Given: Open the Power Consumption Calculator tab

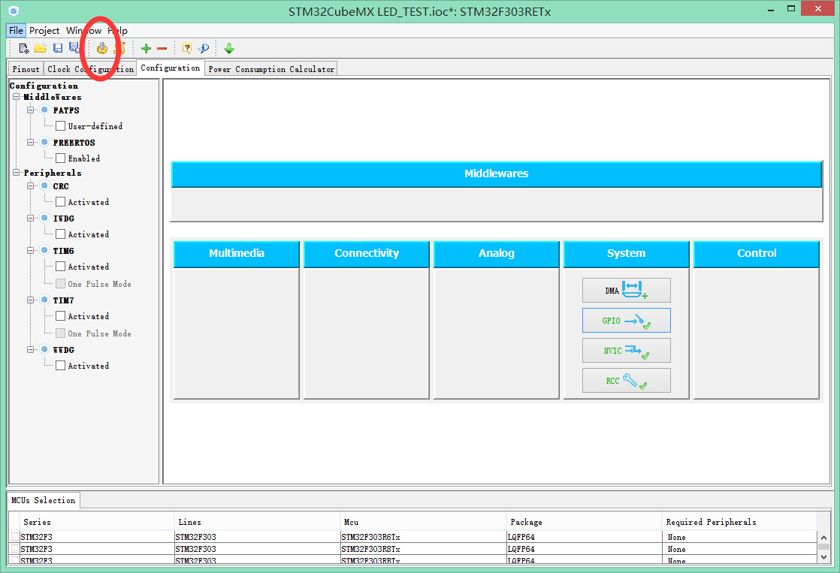Looking at the screenshot, I should (271, 69).
